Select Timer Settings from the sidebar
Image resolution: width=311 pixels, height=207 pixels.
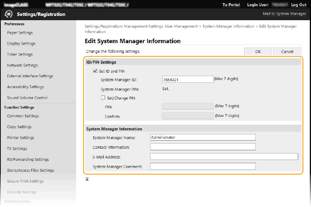[20, 54]
